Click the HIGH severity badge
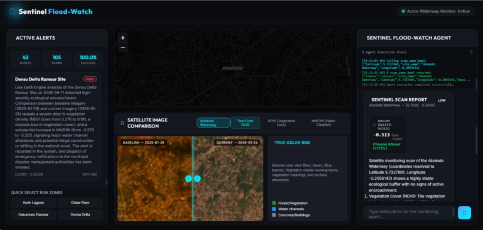 pos(90,79)
